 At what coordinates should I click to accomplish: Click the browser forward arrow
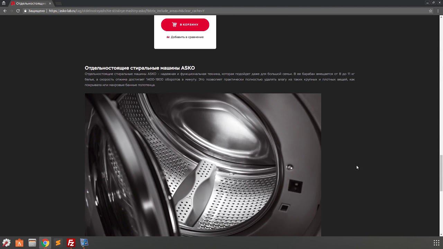pos(11,11)
